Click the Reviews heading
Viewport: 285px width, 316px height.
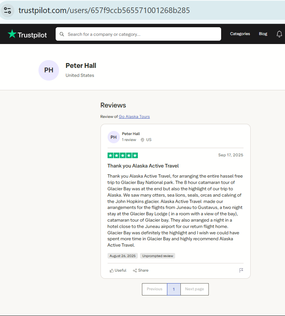(113, 105)
